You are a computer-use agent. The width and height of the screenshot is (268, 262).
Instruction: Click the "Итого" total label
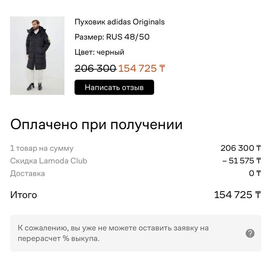[x=23, y=195]
